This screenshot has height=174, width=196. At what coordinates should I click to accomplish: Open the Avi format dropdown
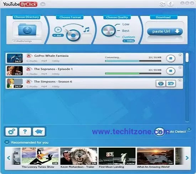coord(58,36)
